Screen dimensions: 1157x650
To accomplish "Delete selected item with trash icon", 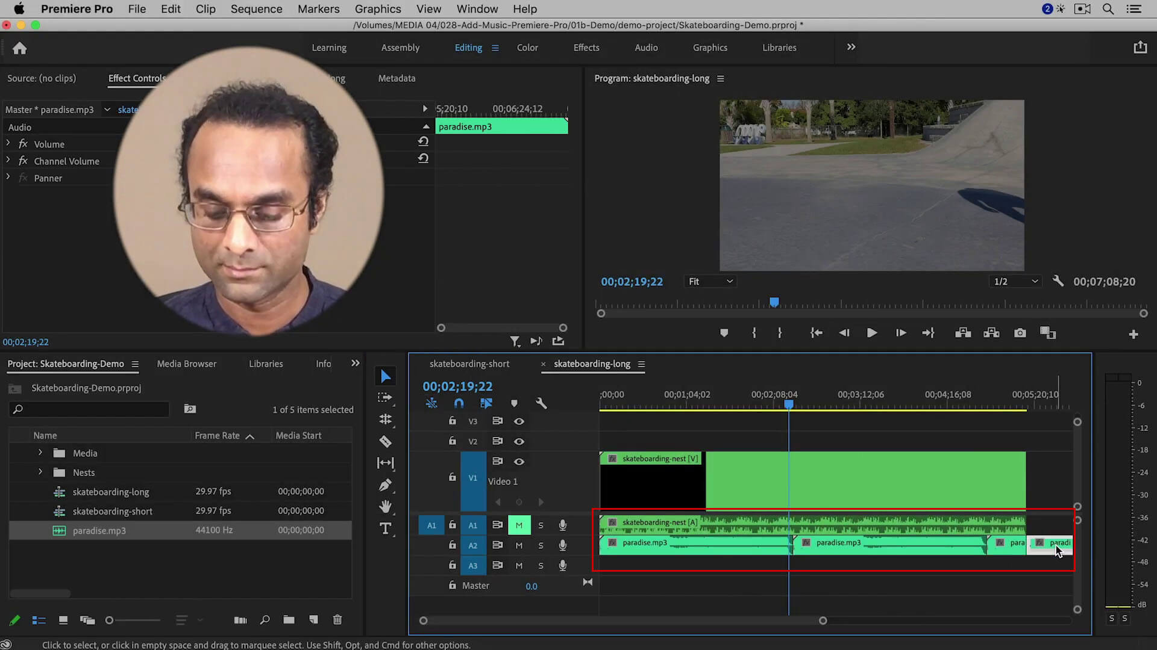I will coord(337,619).
